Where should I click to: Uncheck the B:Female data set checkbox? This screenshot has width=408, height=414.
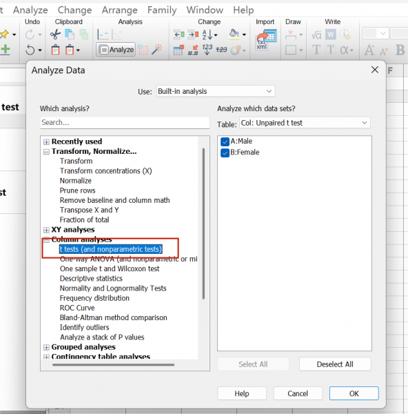coord(225,152)
